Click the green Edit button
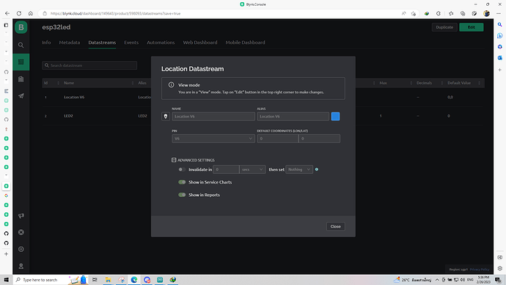The width and height of the screenshot is (506, 285). (471, 27)
